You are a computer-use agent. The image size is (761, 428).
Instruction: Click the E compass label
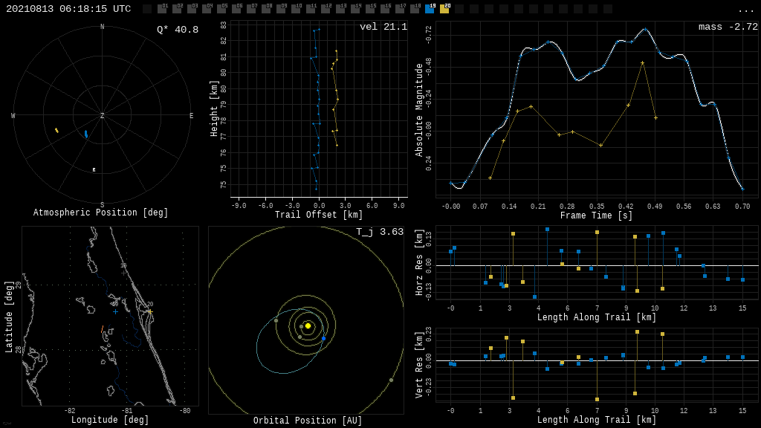[191, 115]
